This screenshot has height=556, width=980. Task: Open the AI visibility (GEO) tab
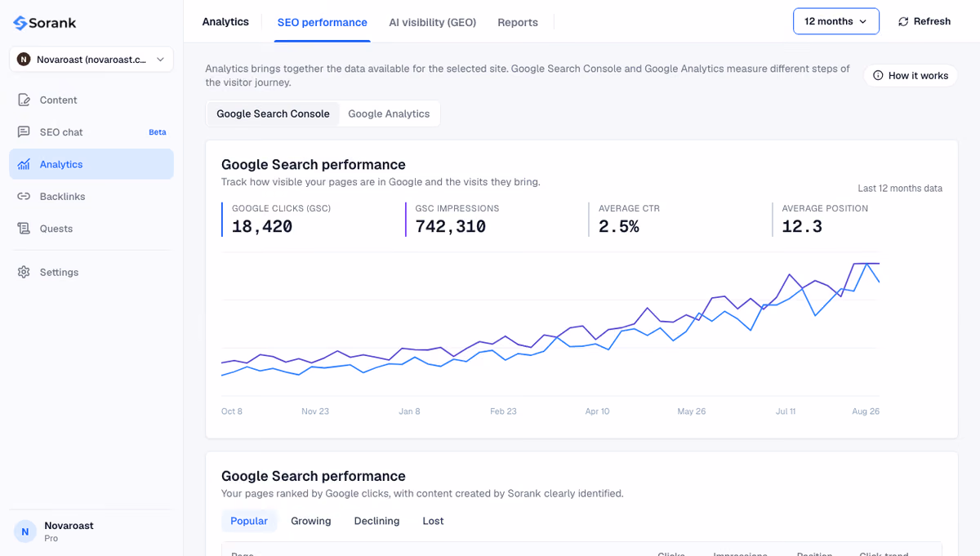coord(432,23)
